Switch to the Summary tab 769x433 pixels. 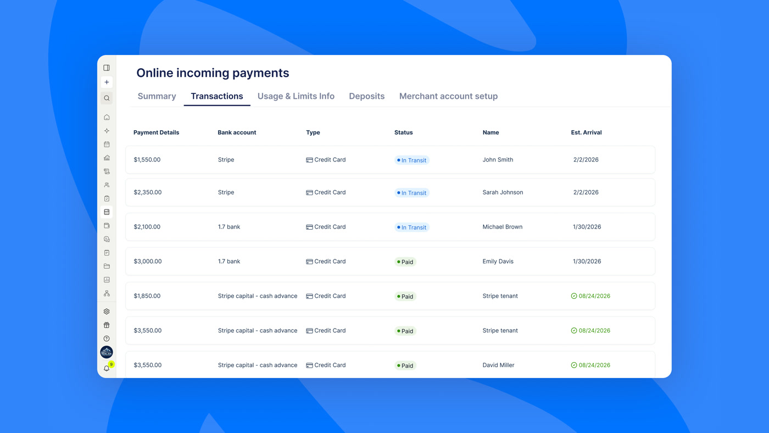coord(157,96)
